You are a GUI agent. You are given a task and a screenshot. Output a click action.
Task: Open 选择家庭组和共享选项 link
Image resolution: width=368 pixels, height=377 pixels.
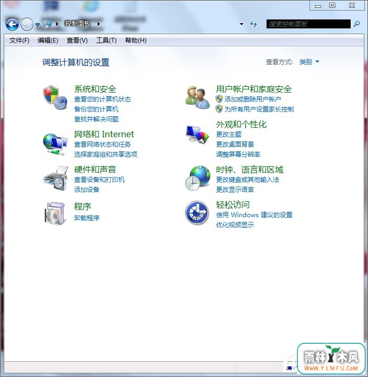106,154
